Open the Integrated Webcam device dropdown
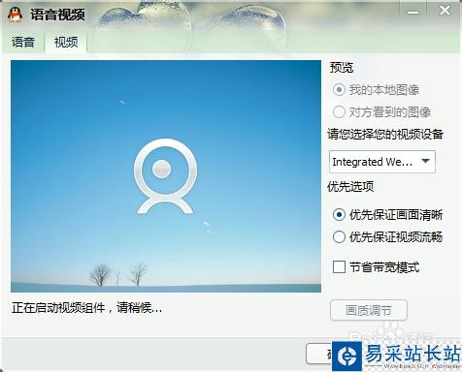The image size is (462, 372). click(382, 162)
